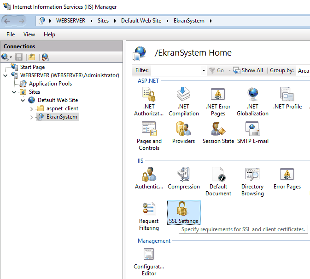
Task: Click the Save icon in Connections toolbar
Action: click(19, 57)
